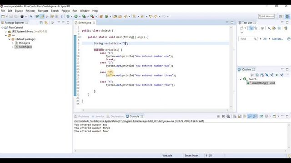The width and height of the screenshot is (291, 163).
Task: Switch to the Declaration tab
Action: coord(115,116)
